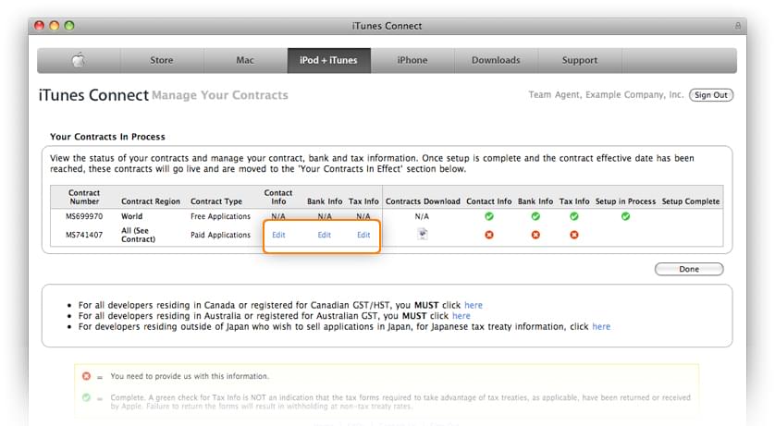Click 'All (See Contract)' region cell
This screenshot has height=426, width=775.
(x=139, y=235)
